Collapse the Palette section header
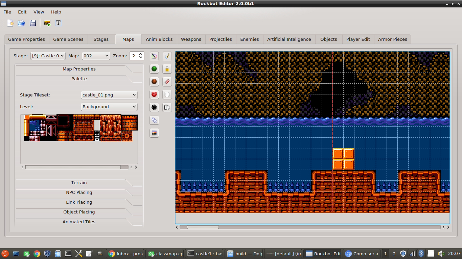The width and height of the screenshot is (462, 259). coord(79,79)
